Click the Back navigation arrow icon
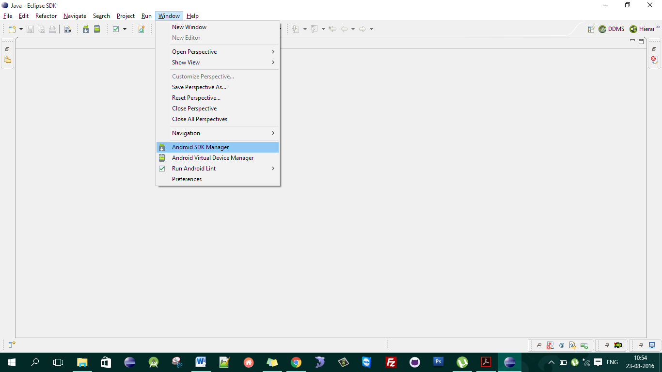This screenshot has width=662, height=372. (344, 29)
